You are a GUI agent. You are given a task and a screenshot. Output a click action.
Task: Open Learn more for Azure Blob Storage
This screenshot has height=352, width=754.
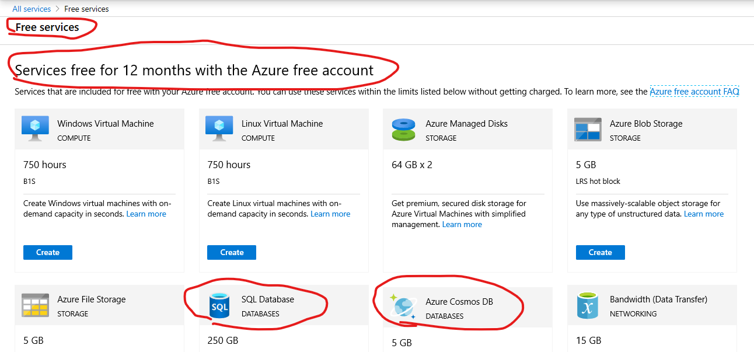(704, 214)
